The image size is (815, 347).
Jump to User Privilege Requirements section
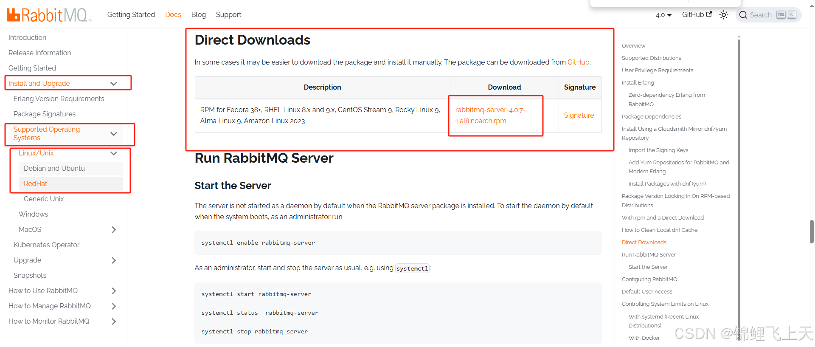tap(658, 70)
